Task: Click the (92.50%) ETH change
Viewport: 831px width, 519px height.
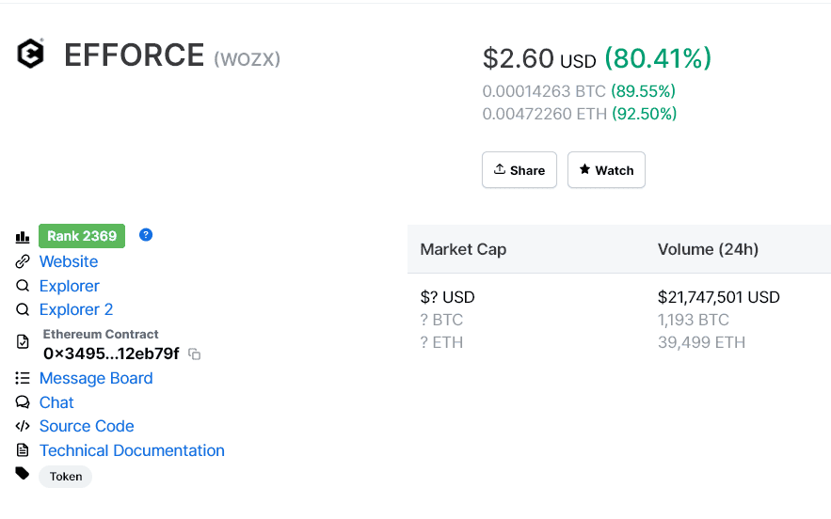Action: coord(645,114)
